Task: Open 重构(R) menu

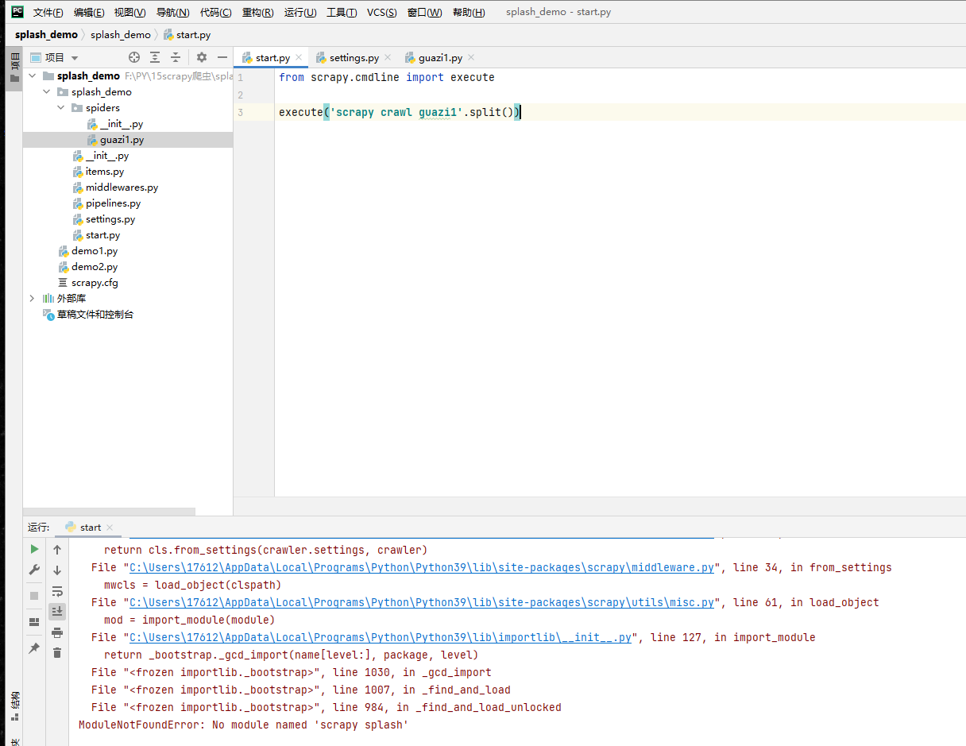Action: 258,13
